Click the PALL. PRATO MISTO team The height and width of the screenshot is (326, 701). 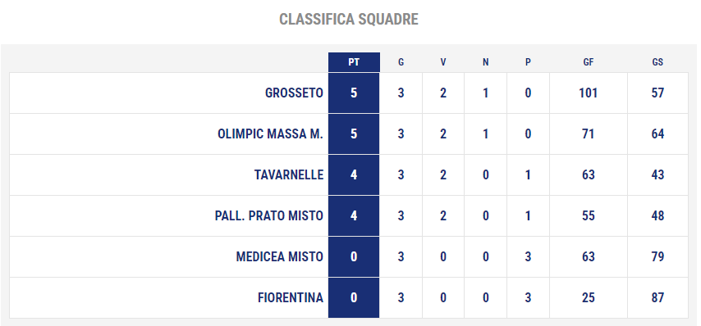[x=269, y=216]
